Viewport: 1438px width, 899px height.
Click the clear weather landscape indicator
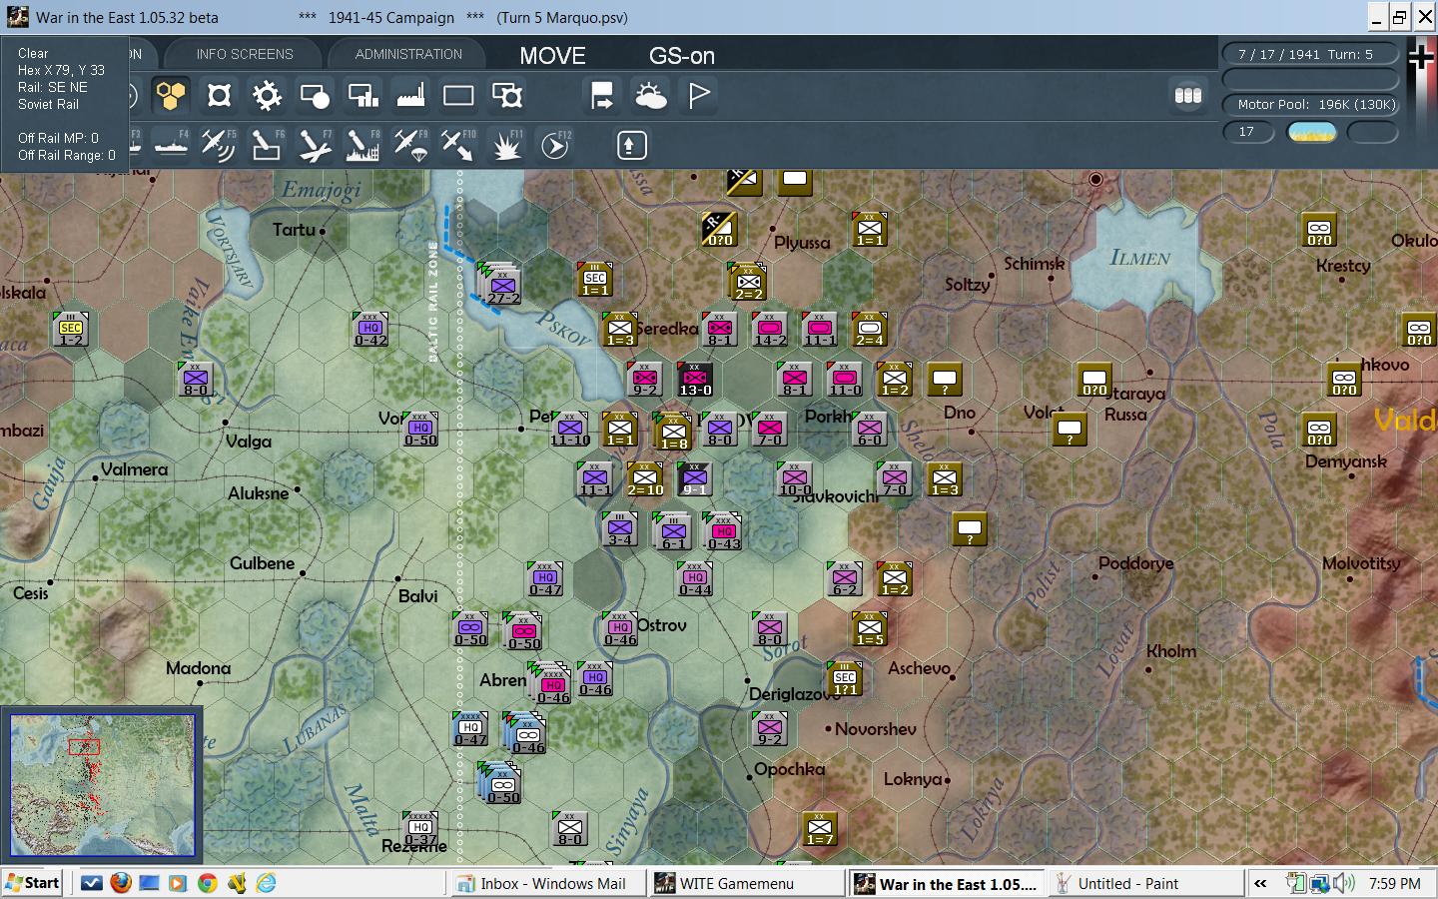(1311, 132)
